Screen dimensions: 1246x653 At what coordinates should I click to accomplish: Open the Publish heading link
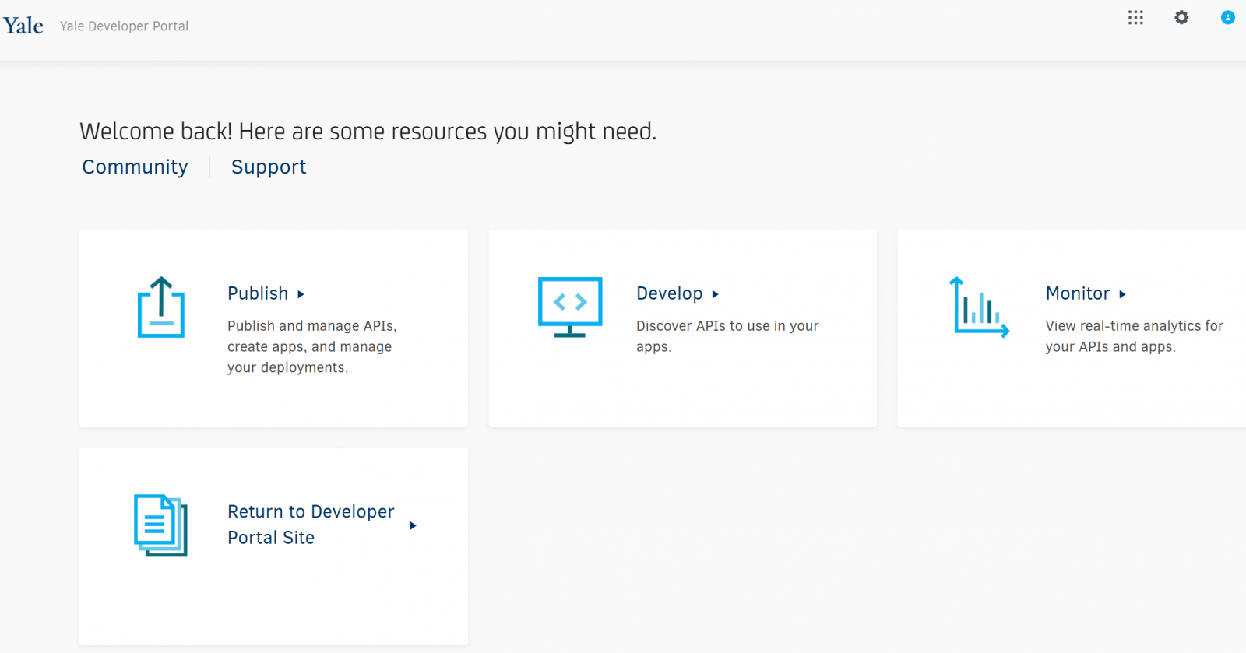[x=258, y=293]
